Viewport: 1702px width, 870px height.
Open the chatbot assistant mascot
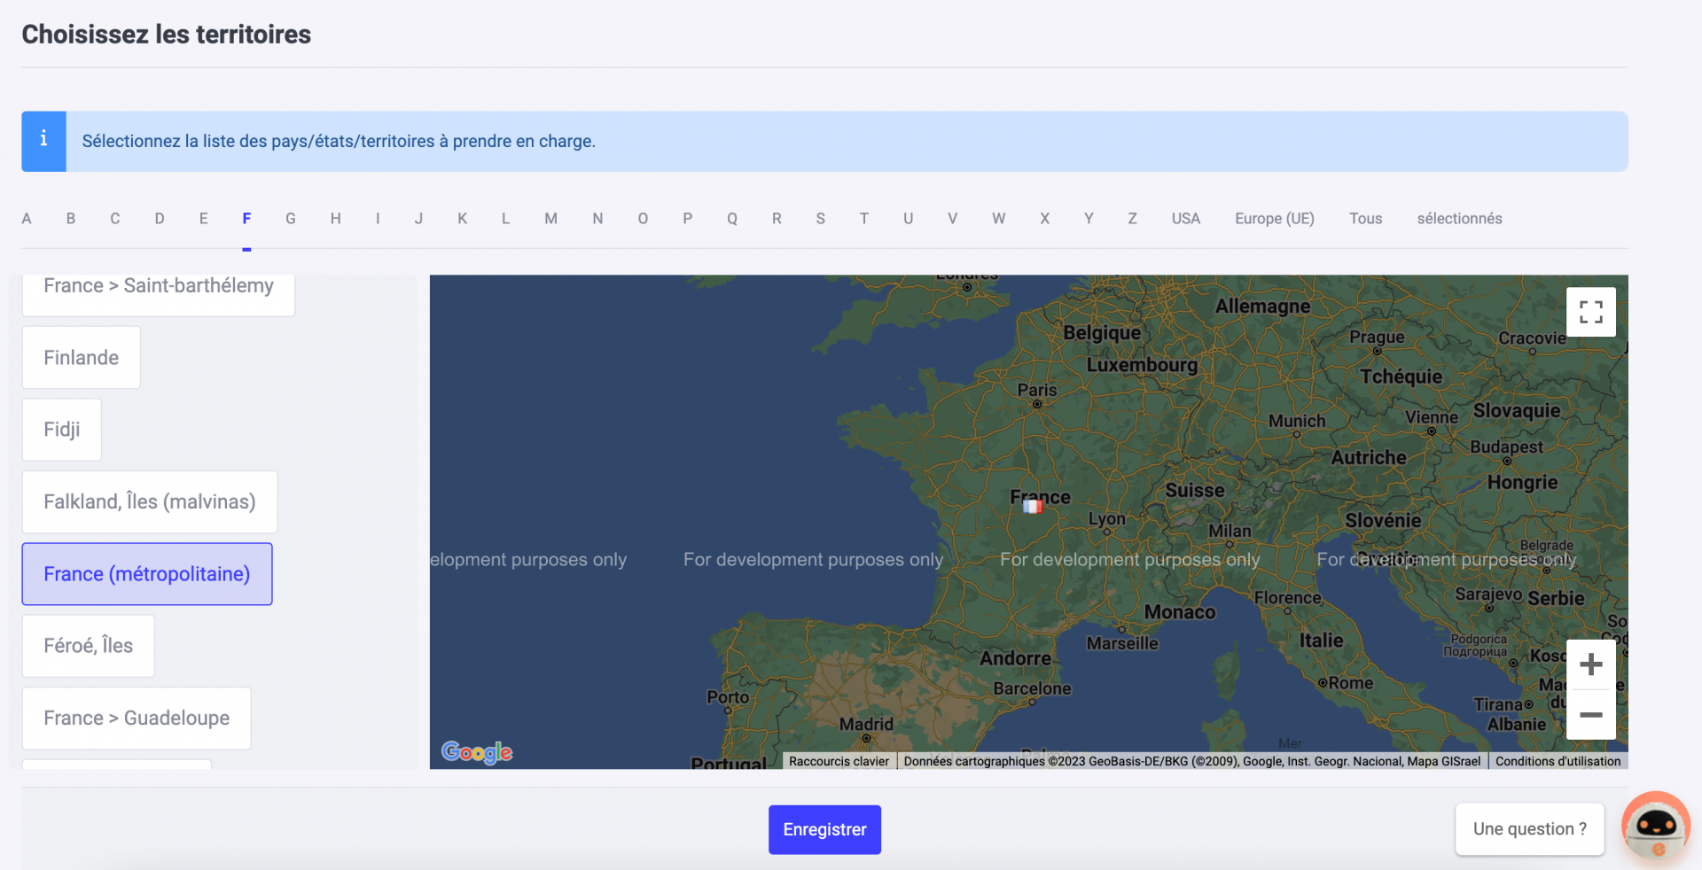click(x=1654, y=827)
